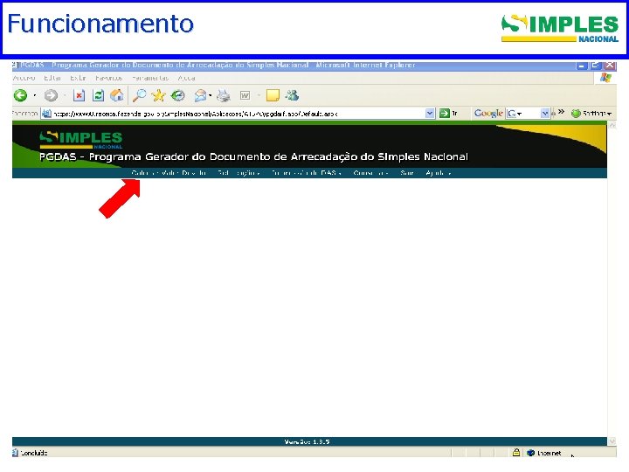
Task: Refresh the page with the green arrows icon
Action: 98,95
